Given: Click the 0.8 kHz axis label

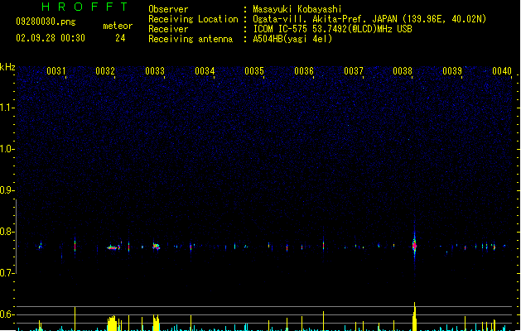Looking at the screenshot, I should coord(7,232).
